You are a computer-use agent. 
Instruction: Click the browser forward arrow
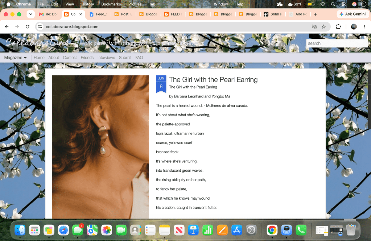(17, 27)
